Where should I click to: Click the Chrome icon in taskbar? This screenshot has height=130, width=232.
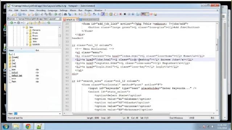[x=28, y=126]
